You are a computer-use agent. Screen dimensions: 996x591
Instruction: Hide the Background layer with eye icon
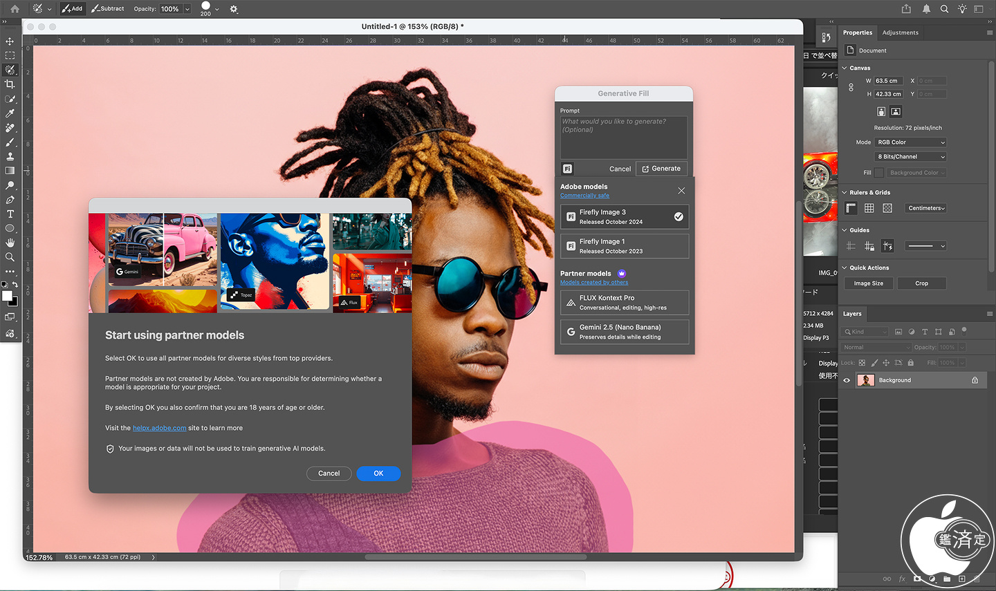coord(847,380)
